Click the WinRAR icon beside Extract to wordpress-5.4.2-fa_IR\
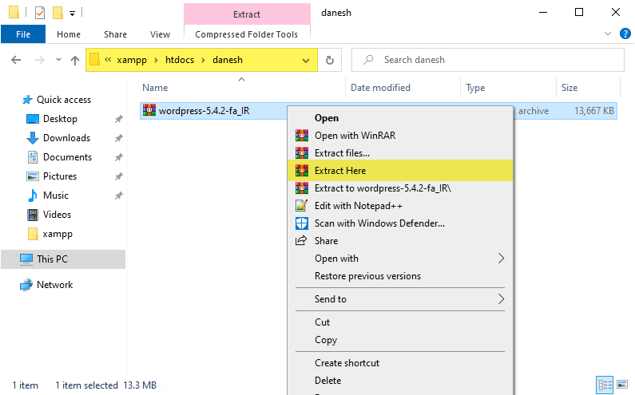This screenshot has width=635, height=395. tap(302, 188)
